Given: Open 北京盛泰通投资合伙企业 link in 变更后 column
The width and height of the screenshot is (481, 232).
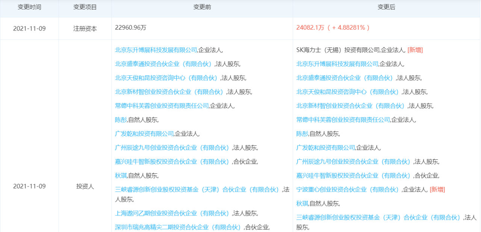Looking at the screenshot, I should (x=346, y=78).
